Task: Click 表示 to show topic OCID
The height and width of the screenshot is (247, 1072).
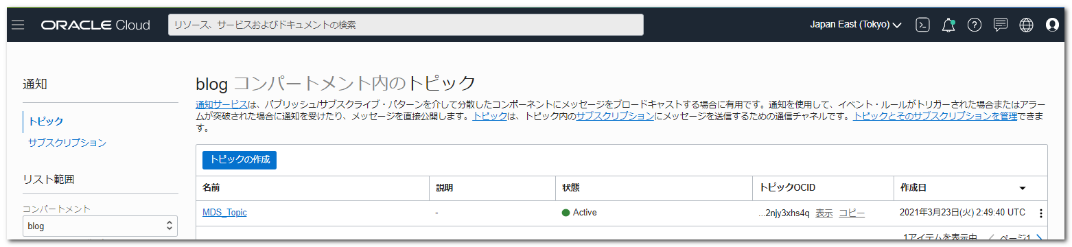Action: coord(824,213)
